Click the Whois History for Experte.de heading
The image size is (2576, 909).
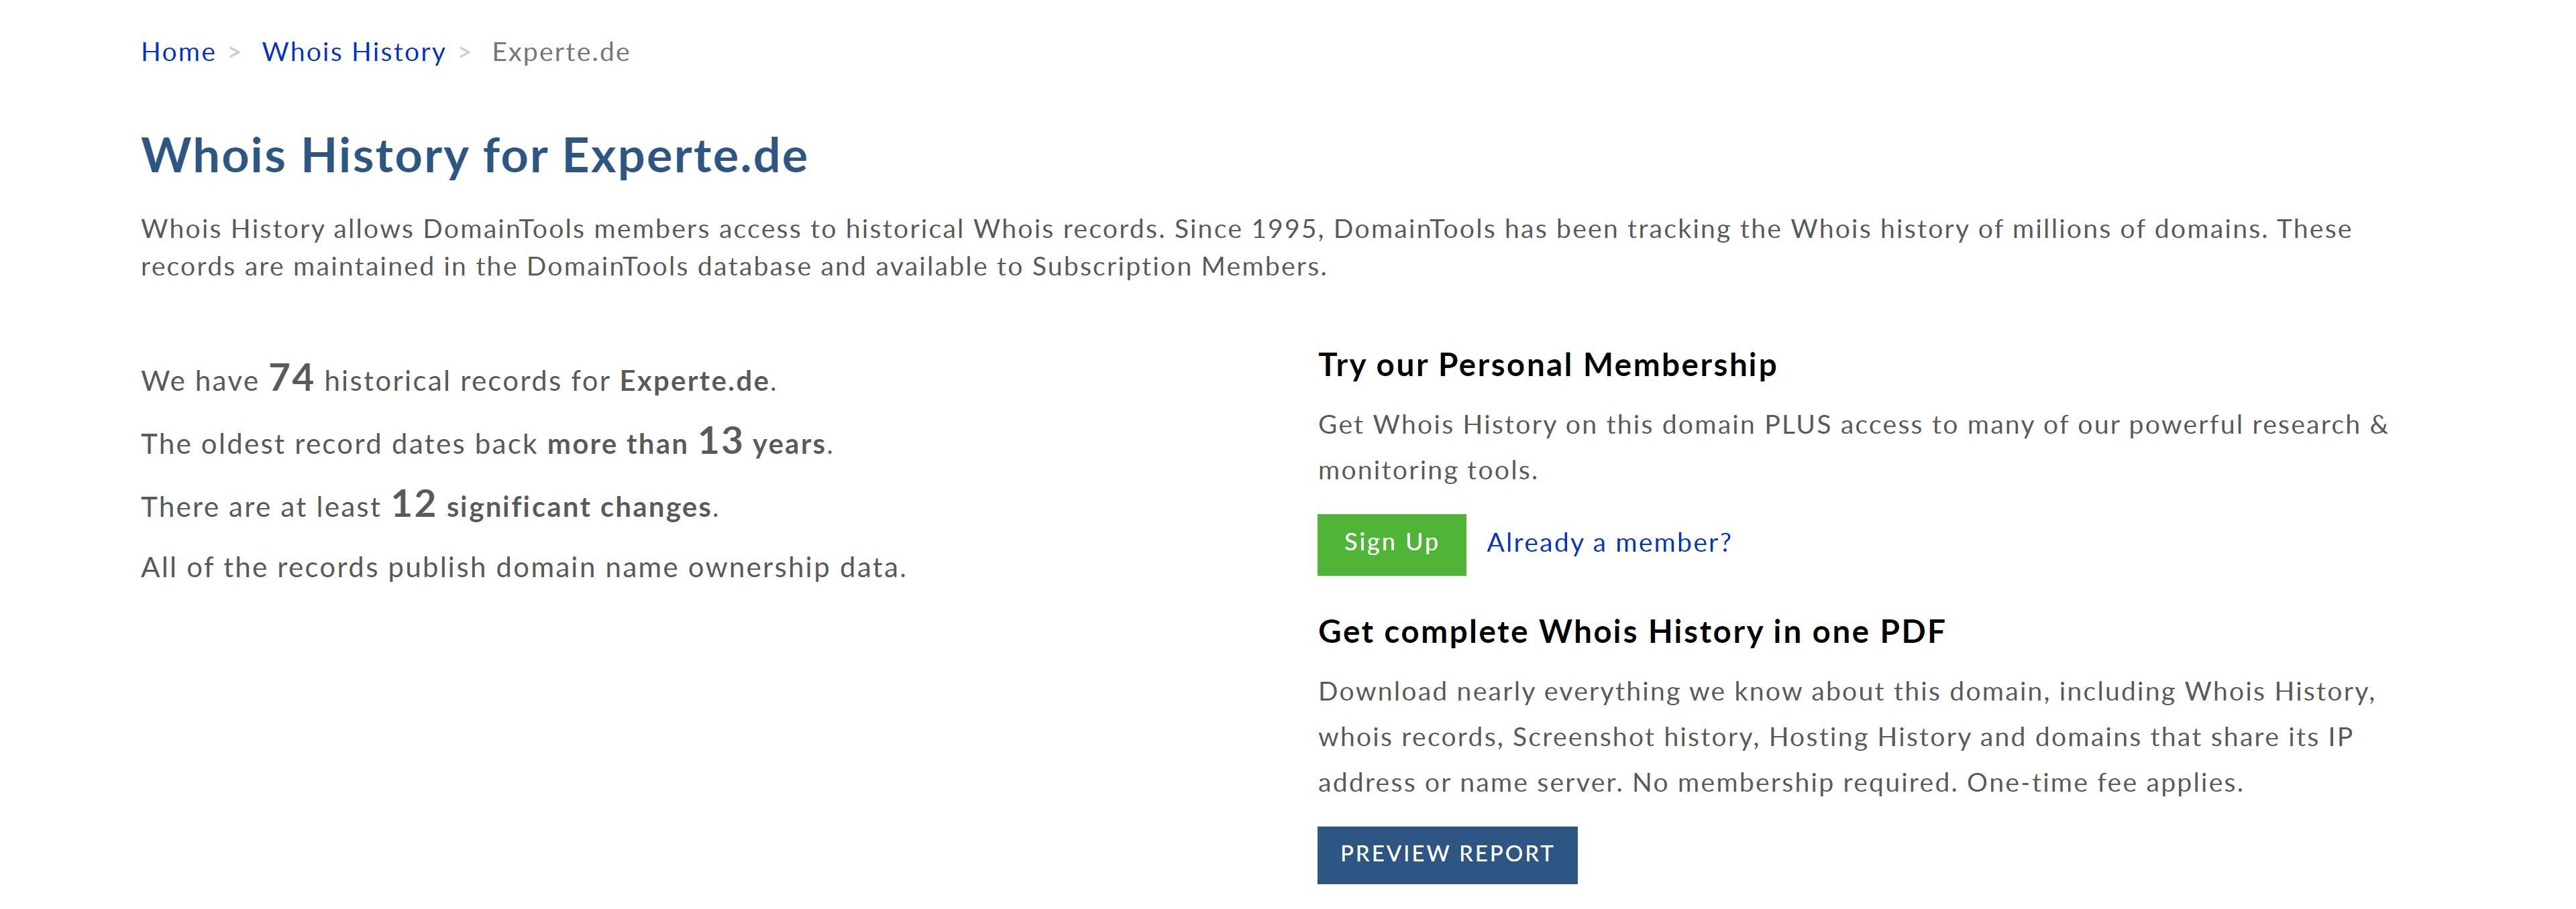pyautogui.click(x=474, y=156)
